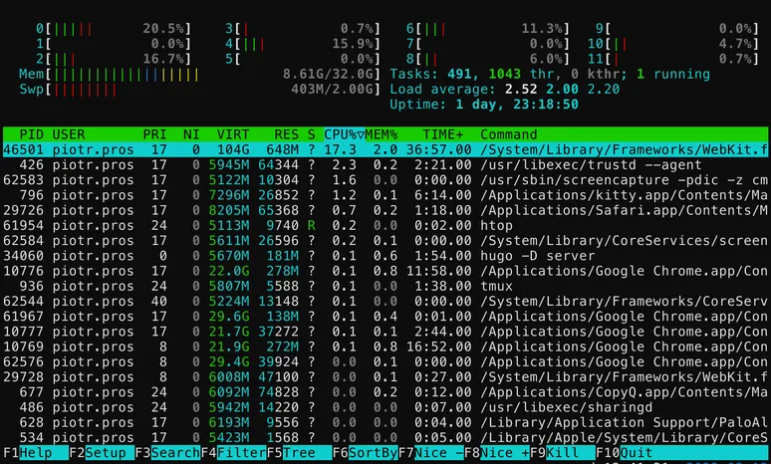Select the screencapture process row 62583

[x=385, y=180]
